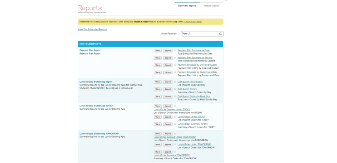Image resolution: width=337 pixels, height=163 pixels.
Task: View Daily Lunch Orders by Meal Size
Action: 157,96
